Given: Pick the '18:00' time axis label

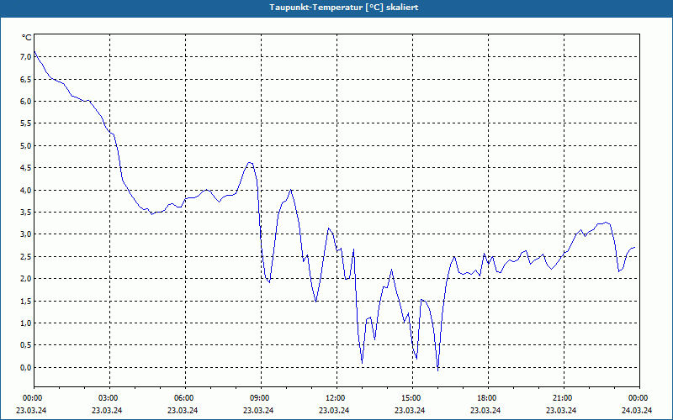Looking at the screenshot, I should [x=487, y=397].
